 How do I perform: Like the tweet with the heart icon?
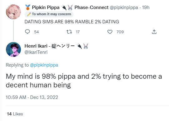click(110, 32)
